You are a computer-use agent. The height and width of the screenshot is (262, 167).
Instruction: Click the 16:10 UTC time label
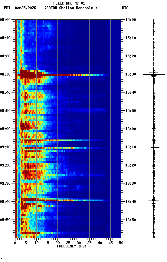(x=131, y=147)
